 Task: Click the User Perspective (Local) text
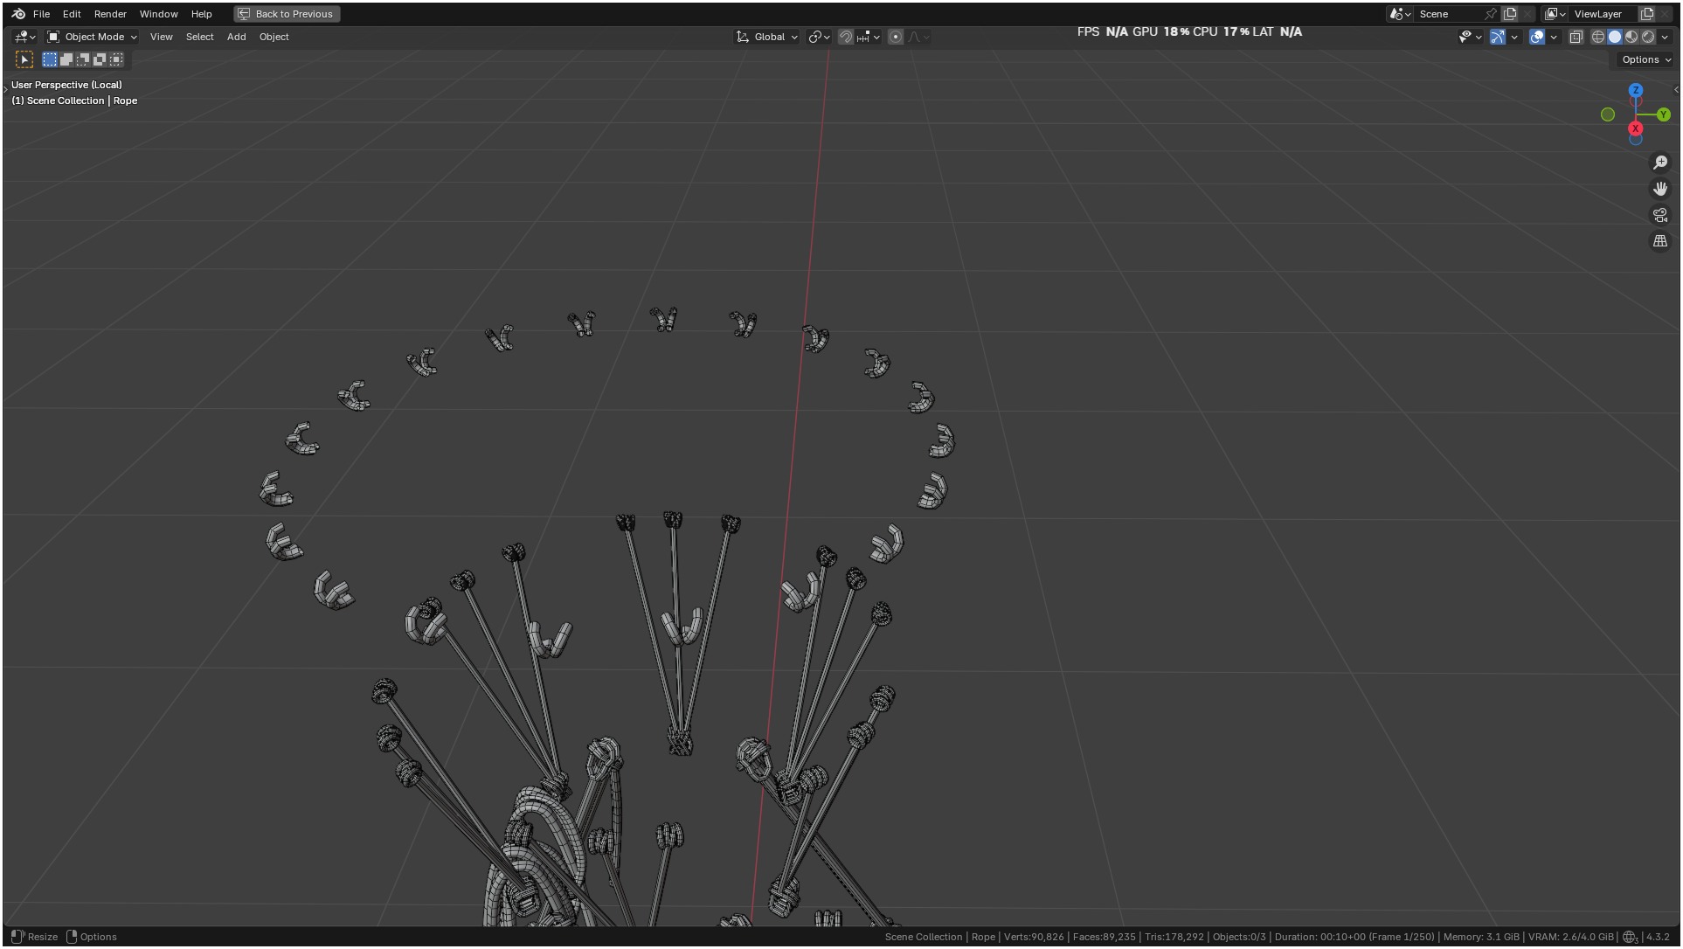(66, 85)
